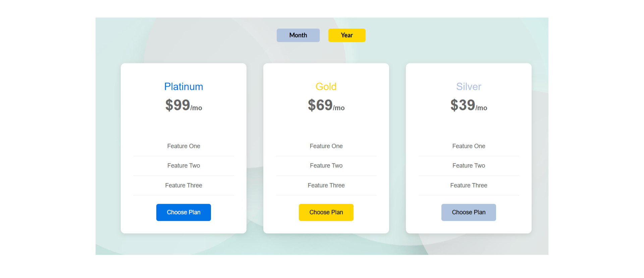Select Feature Two in Platinum card

[183, 166]
